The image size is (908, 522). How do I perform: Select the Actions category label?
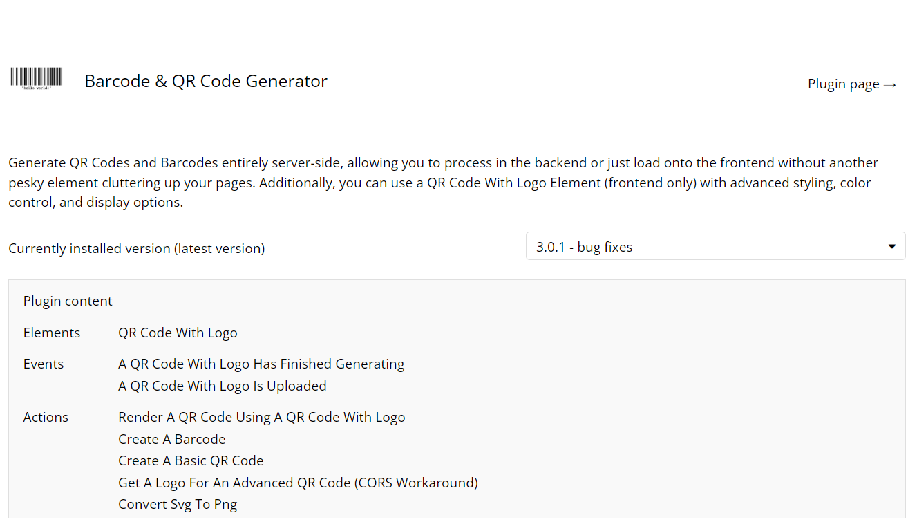[x=46, y=418]
